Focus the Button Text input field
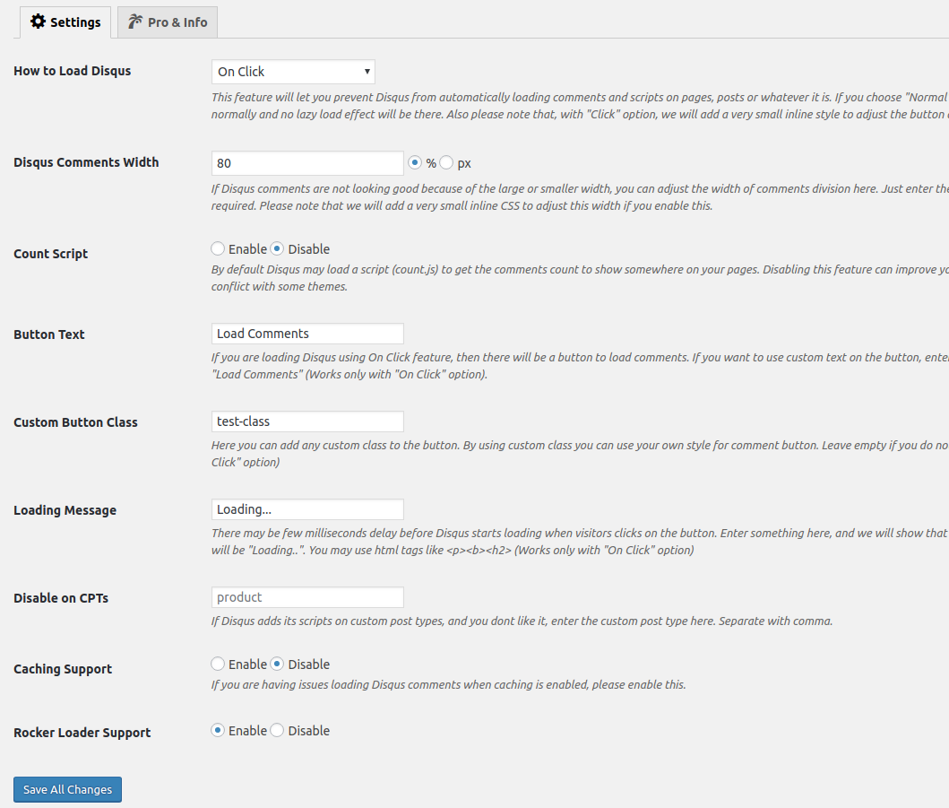The image size is (949, 808). 307,334
